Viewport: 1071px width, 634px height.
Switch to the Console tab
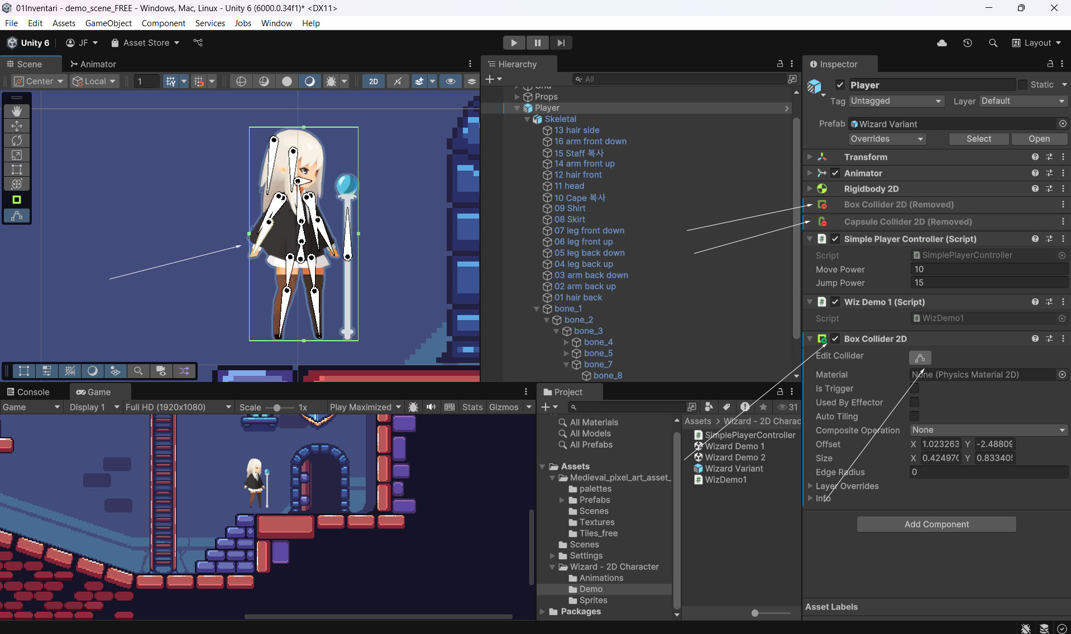coord(28,392)
